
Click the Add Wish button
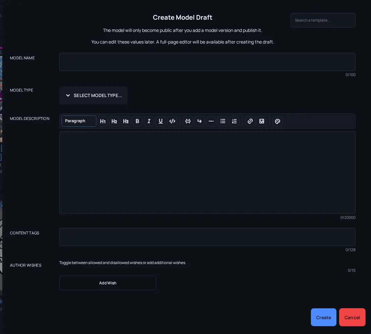coord(108,283)
